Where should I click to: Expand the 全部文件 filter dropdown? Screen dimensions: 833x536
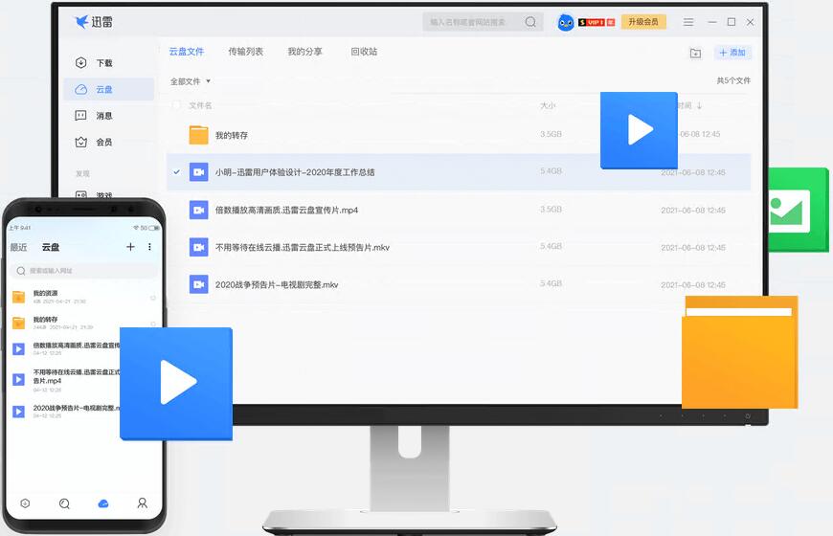191,81
